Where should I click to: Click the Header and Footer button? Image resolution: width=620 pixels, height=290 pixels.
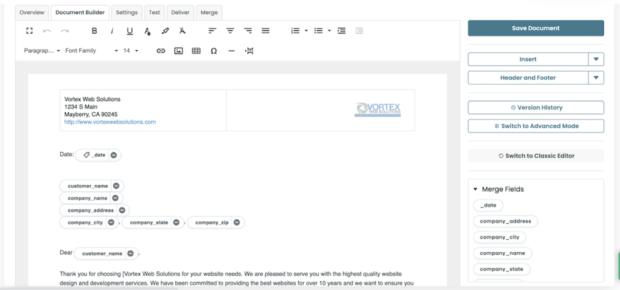click(528, 78)
